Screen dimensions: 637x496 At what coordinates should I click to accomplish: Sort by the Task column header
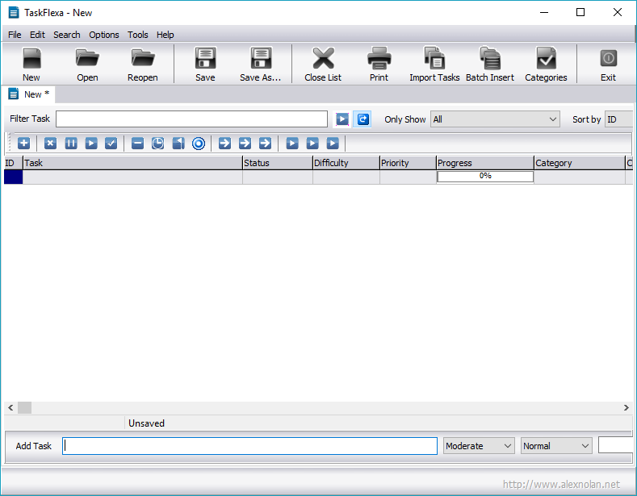(132, 163)
